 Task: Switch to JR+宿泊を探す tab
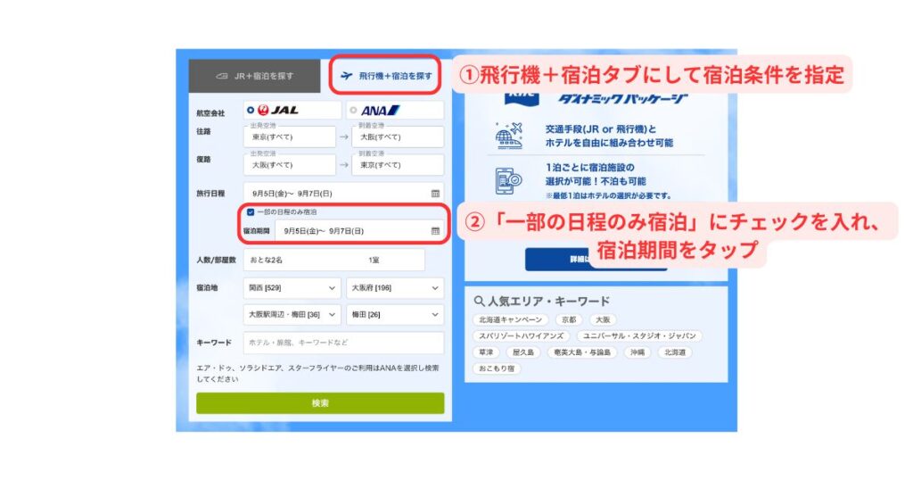point(254,76)
